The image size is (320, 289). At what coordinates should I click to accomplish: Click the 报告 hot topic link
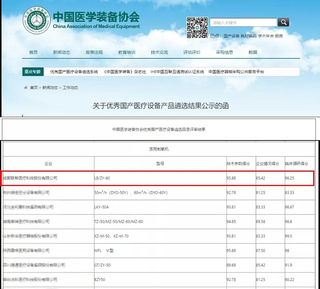pyautogui.click(x=279, y=36)
